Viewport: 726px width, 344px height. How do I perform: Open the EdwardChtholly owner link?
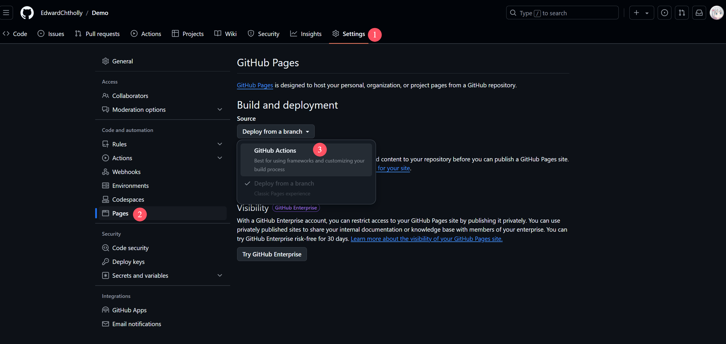coord(61,13)
